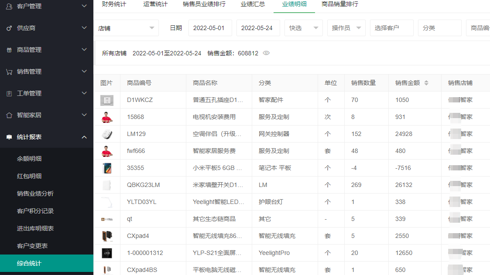Expand the 销售管理 menu chevron
The width and height of the screenshot is (490, 275).
84,71
